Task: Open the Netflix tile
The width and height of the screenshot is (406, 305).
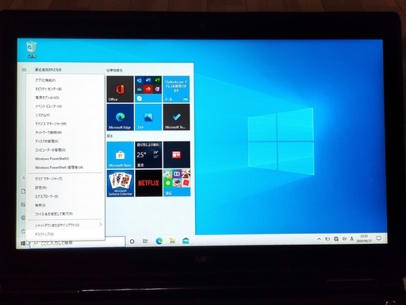Action: (x=148, y=183)
